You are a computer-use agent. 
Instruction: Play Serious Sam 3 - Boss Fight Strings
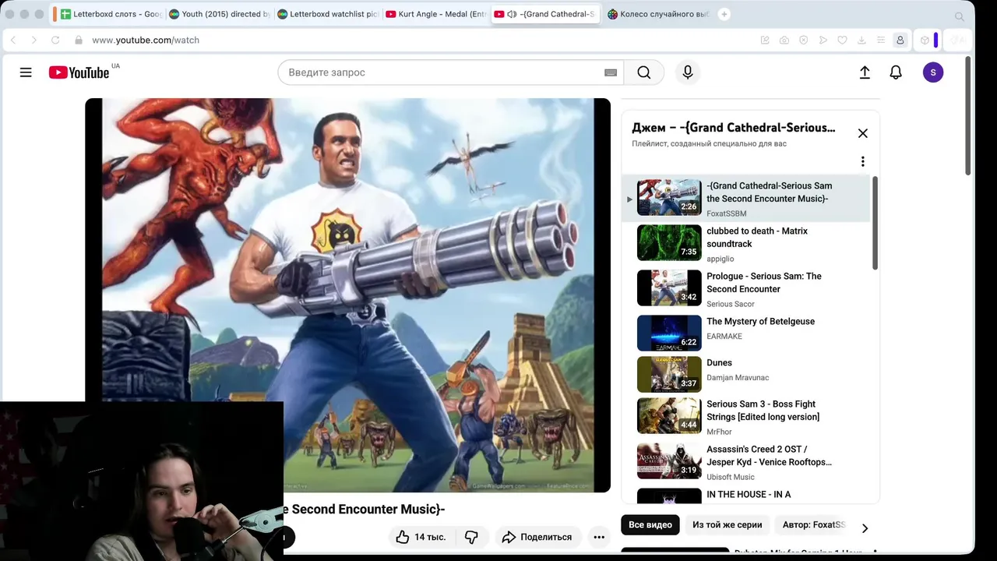745,416
